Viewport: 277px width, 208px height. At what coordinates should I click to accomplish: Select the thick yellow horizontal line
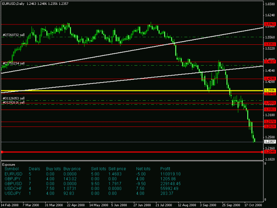tap(132, 90)
